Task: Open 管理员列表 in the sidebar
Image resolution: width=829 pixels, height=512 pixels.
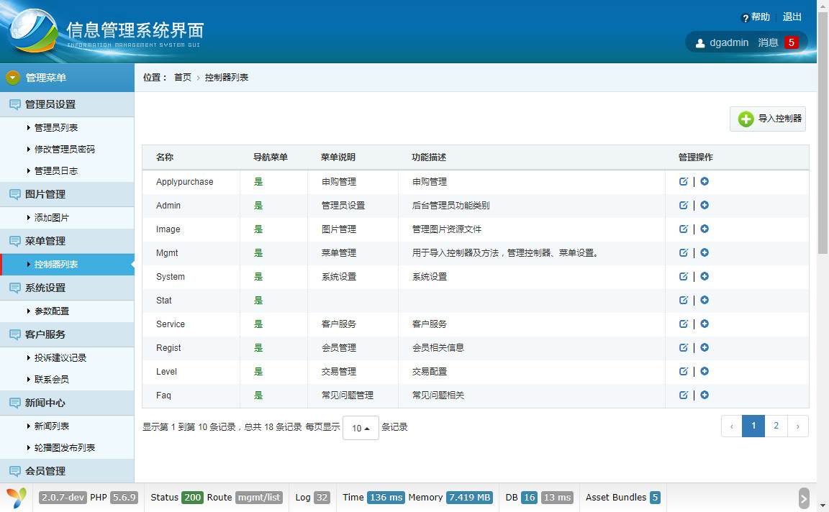Action: tap(56, 127)
